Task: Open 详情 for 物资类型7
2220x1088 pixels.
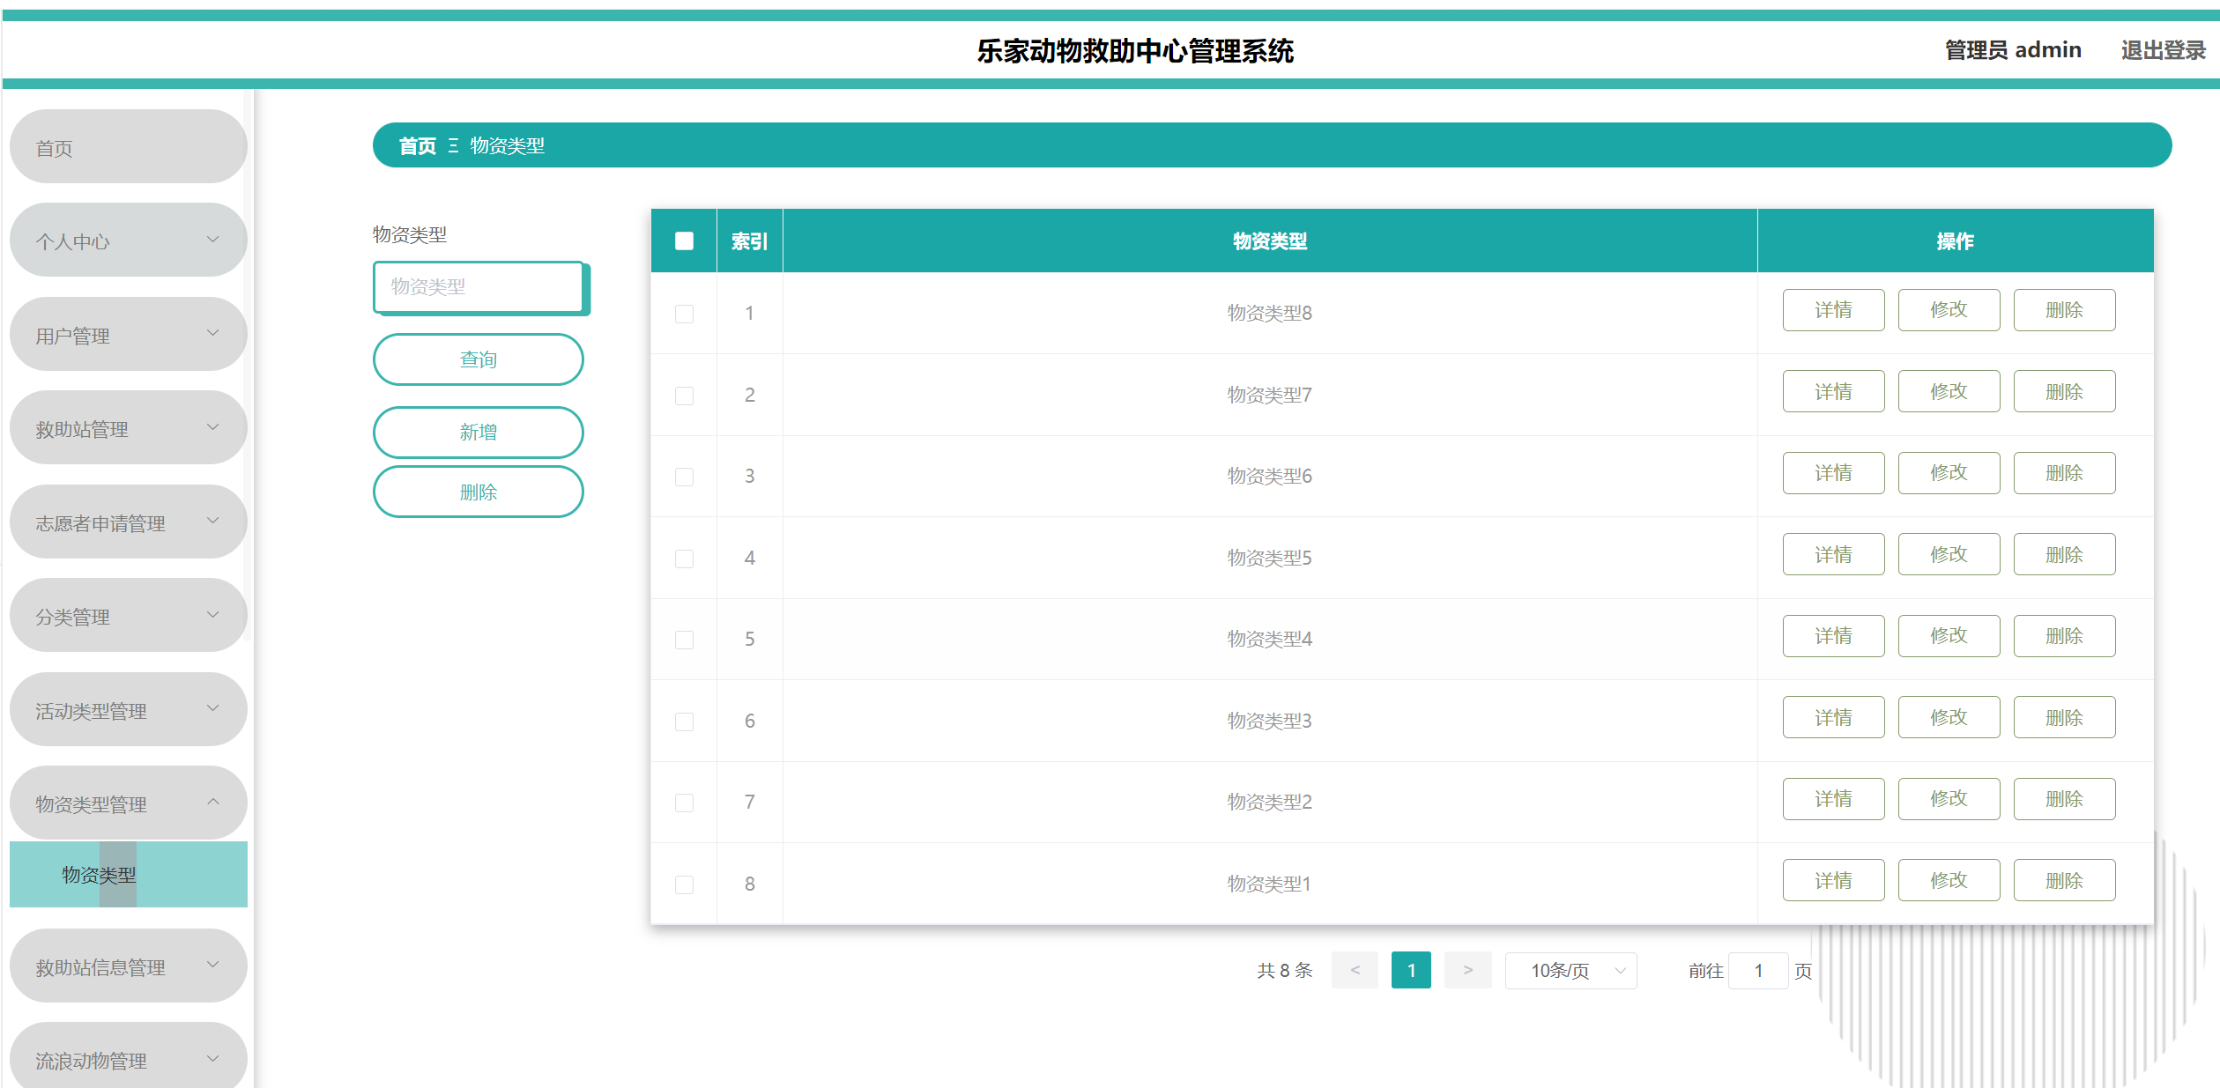Action: click(x=1833, y=392)
